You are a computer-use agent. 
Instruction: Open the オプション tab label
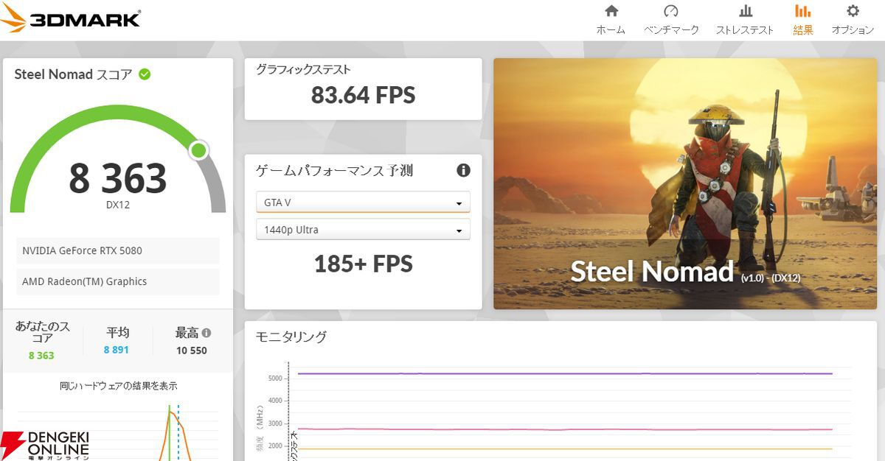853,30
